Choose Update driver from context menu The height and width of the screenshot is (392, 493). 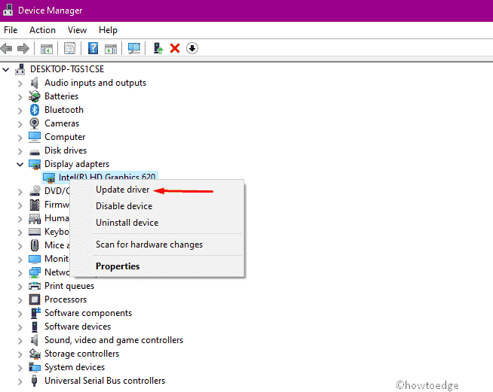[x=122, y=190]
